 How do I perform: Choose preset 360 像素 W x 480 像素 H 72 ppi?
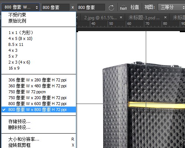[x=38, y=86]
